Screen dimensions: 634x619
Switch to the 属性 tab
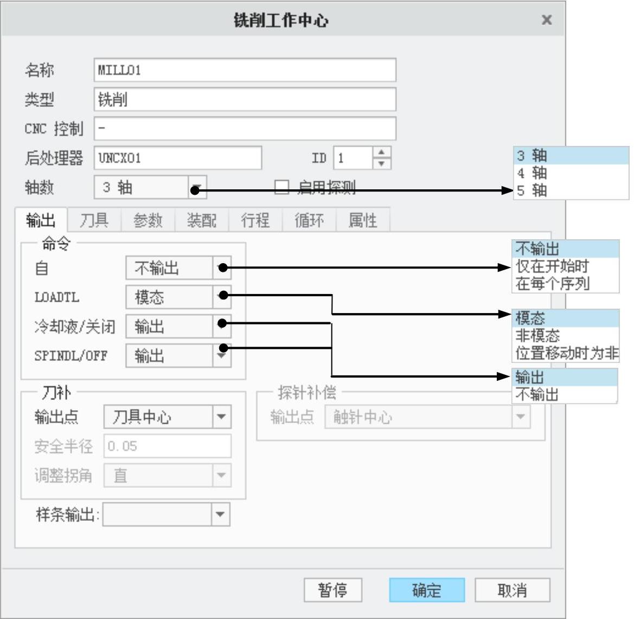pyautogui.click(x=363, y=220)
